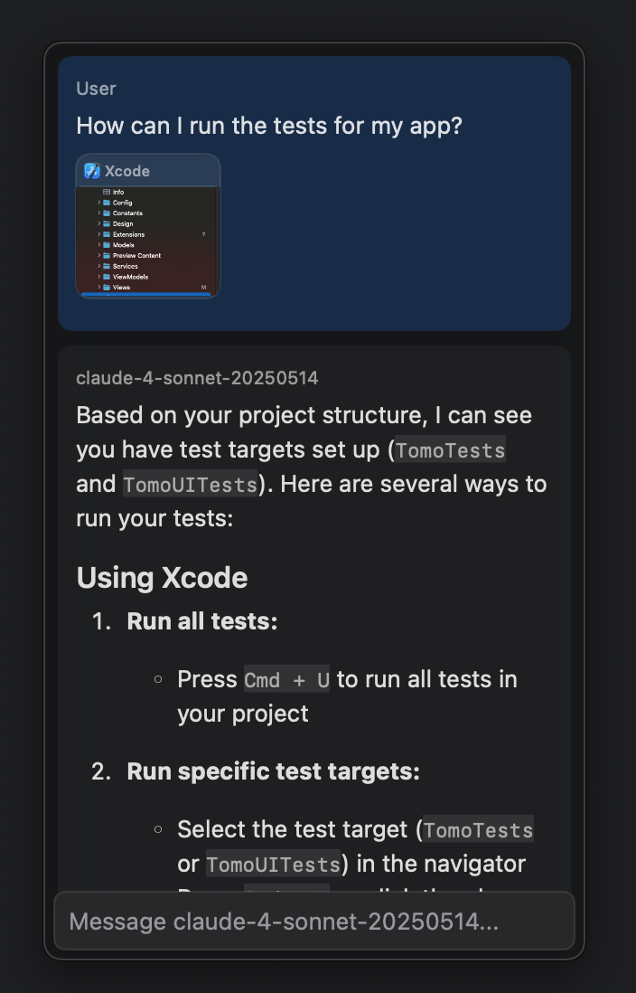The image size is (636, 993).
Task: Expand the Views folder chevron
Action: point(98,287)
